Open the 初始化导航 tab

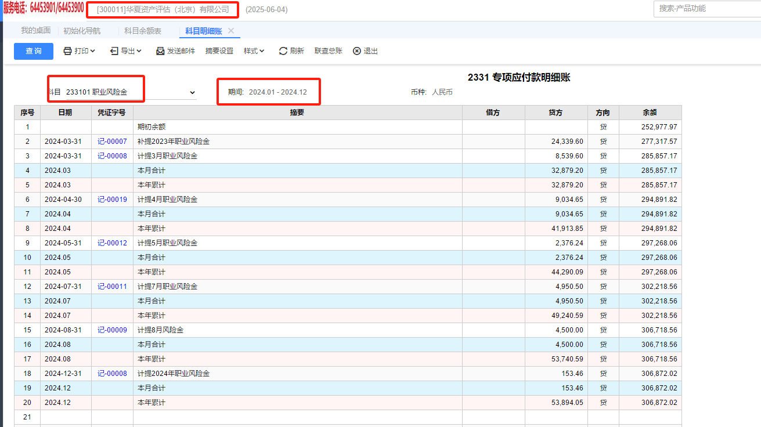click(x=82, y=31)
